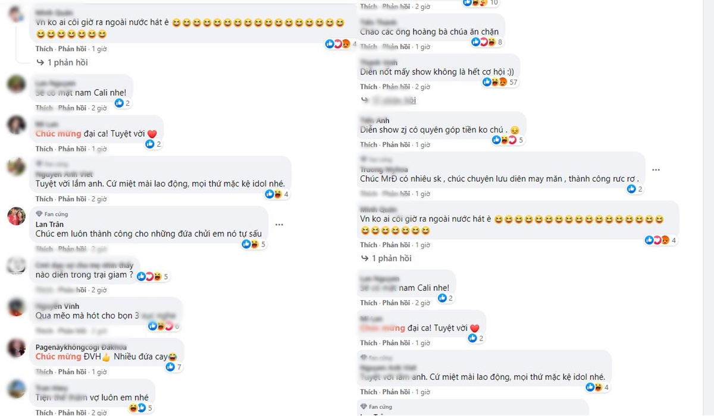Click like icon on 'nam Cali nhe' left comment
The height and width of the screenshot is (416, 714).
click(x=119, y=103)
